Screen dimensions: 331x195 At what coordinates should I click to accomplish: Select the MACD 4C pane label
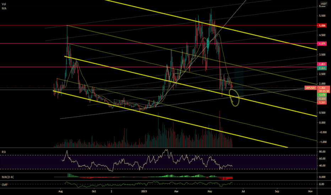pyautogui.click(x=8, y=177)
